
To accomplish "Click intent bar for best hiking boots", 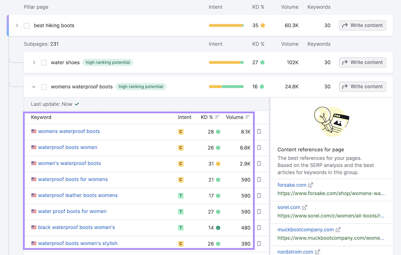I will point(226,25).
